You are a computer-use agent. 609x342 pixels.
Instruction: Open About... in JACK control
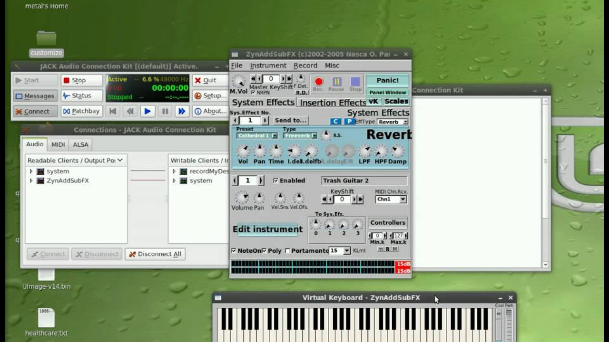(210, 111)
